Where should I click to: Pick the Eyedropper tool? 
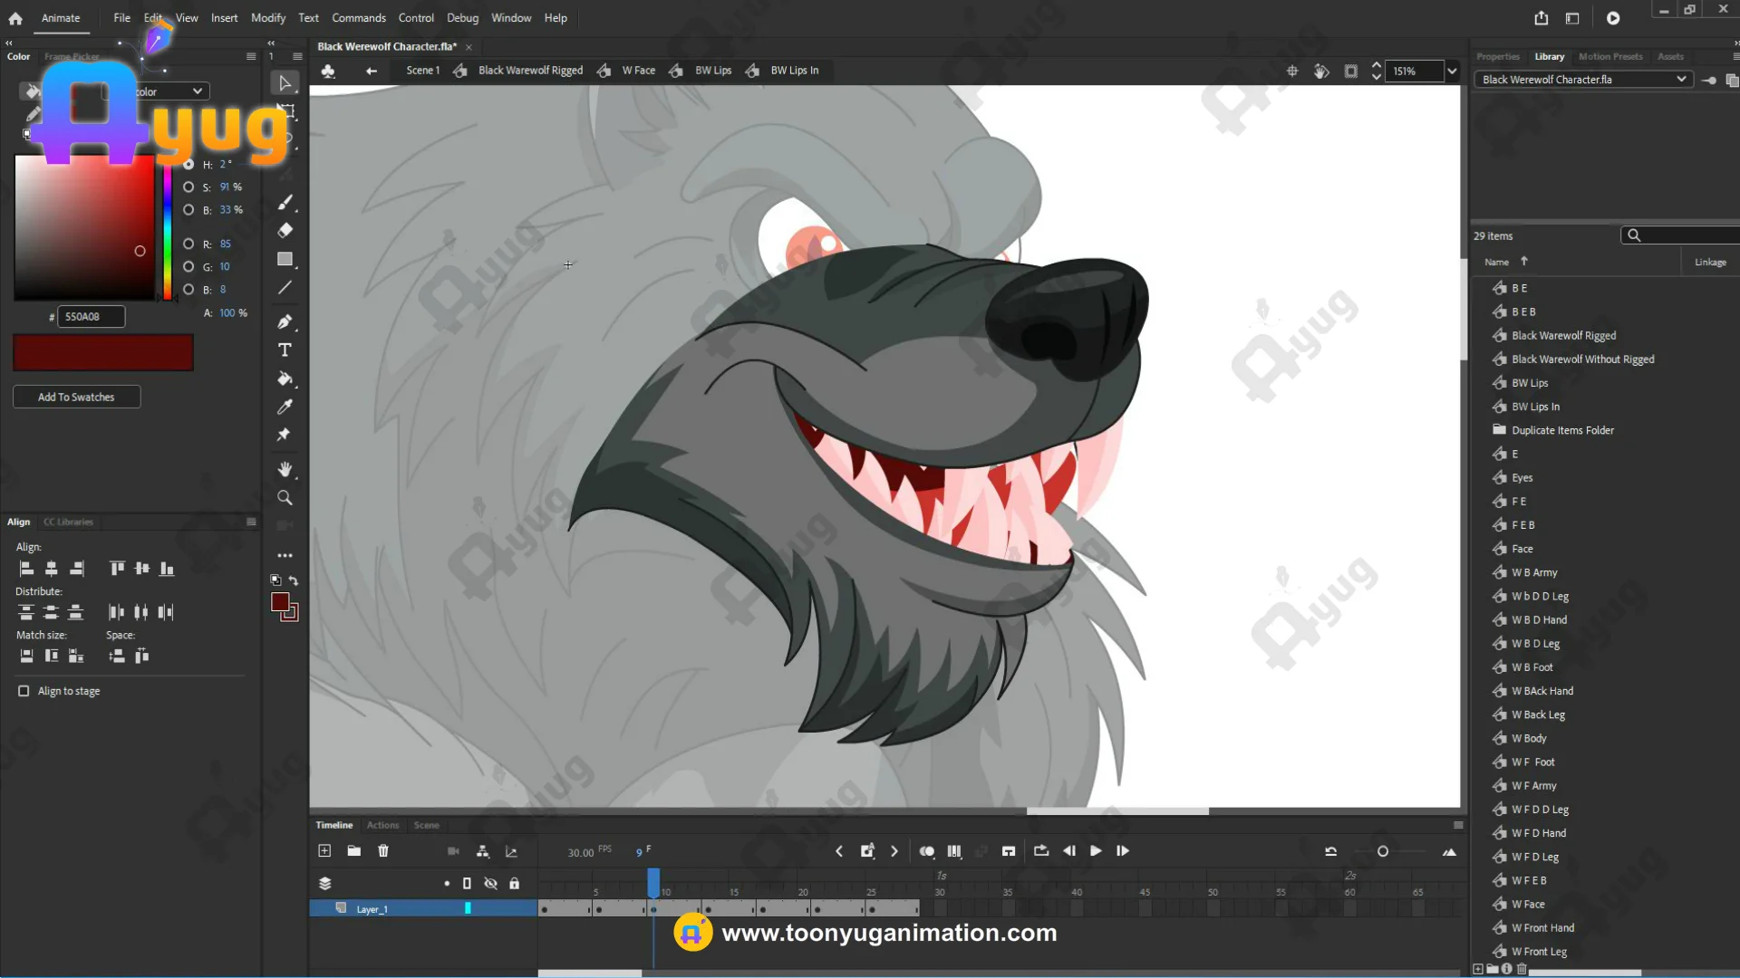285,407
